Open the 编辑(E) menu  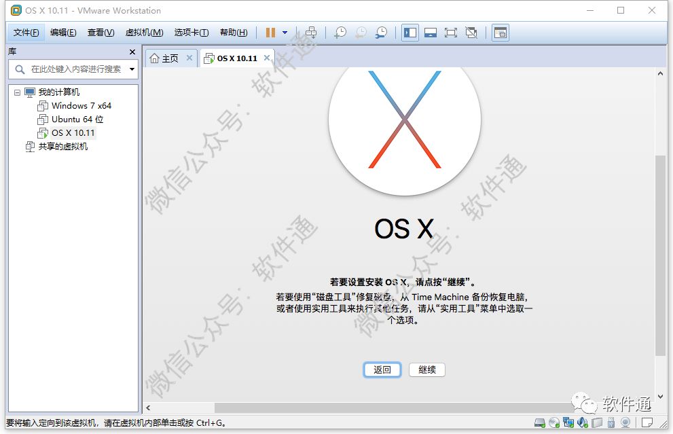[x=63, y=33]
